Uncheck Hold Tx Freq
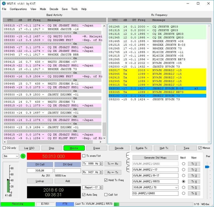 click(x=106, y=180)
